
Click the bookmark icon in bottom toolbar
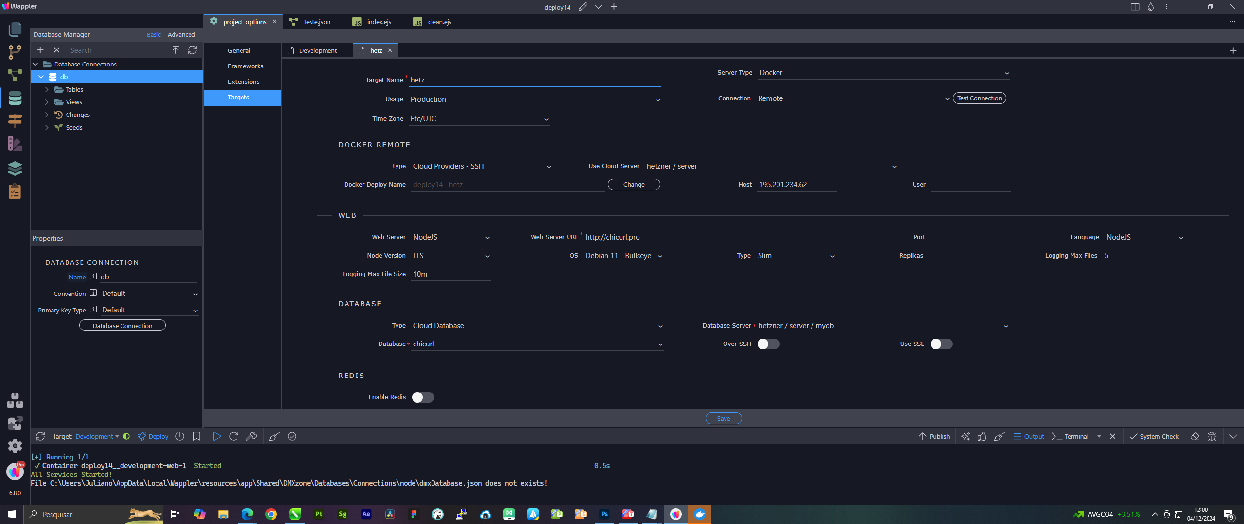point(197,436)
